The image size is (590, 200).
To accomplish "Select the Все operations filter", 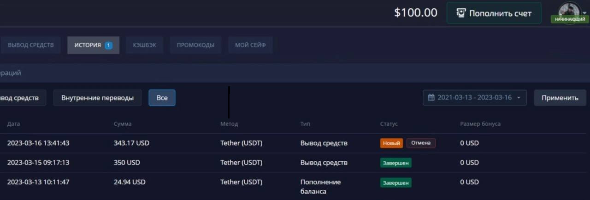I will click(162, 98).
